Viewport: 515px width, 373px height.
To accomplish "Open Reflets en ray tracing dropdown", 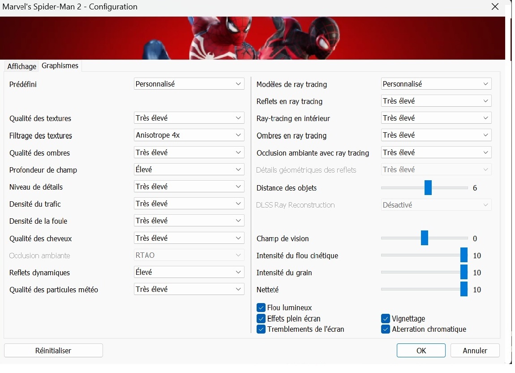I will (x=436, y=101).
